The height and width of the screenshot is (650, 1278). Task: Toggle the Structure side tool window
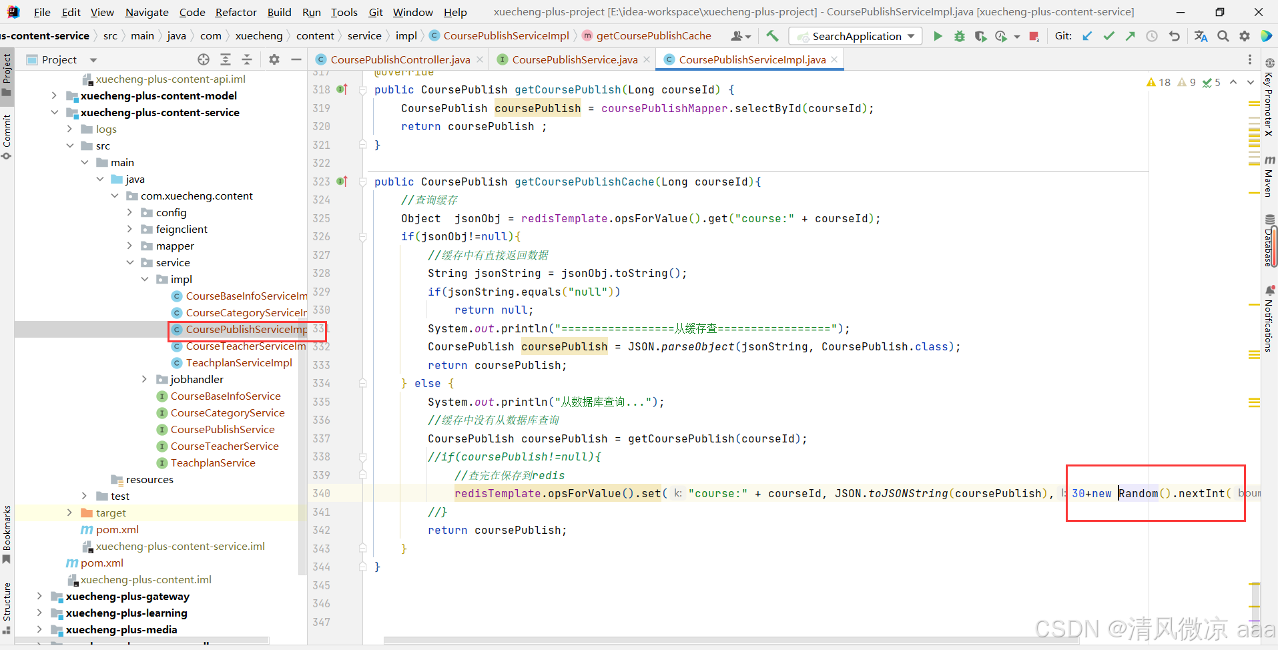click(7, 607)
